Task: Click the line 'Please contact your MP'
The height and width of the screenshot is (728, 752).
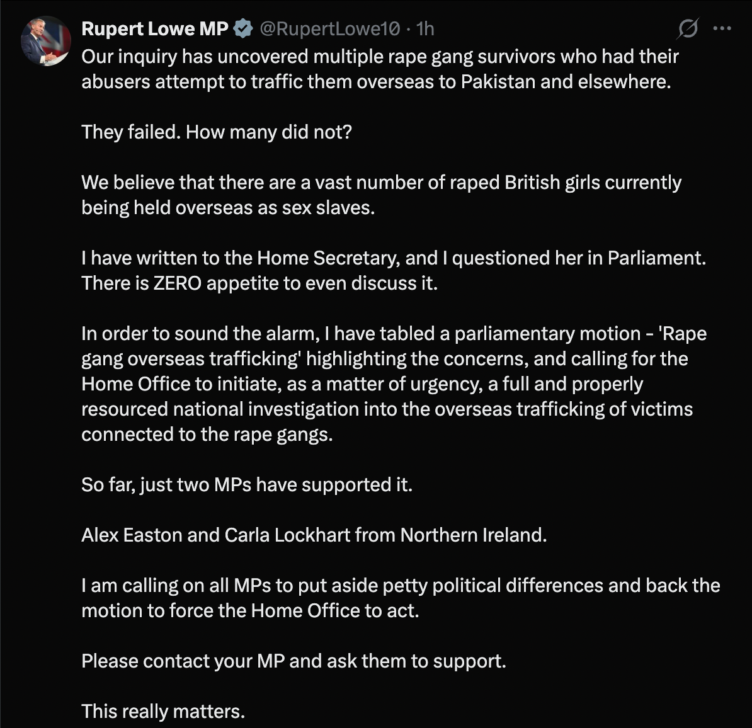Action: click(293, 661)
